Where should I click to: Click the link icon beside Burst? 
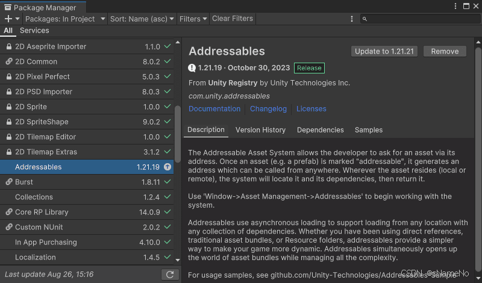[x=9, y=182]
